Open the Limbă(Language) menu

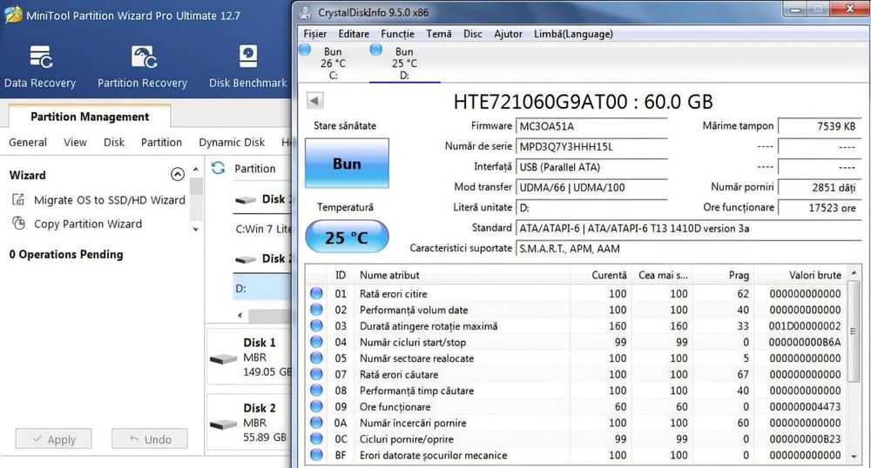click(573, 34)
